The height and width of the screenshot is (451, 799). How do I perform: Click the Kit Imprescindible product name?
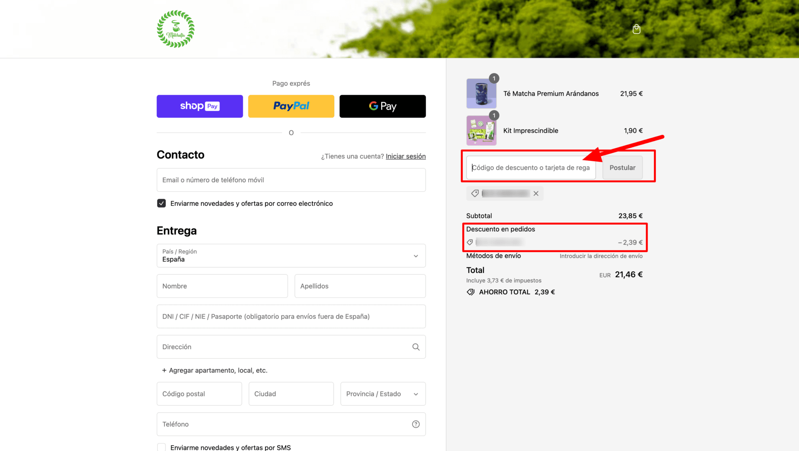[x=531, y=131]
